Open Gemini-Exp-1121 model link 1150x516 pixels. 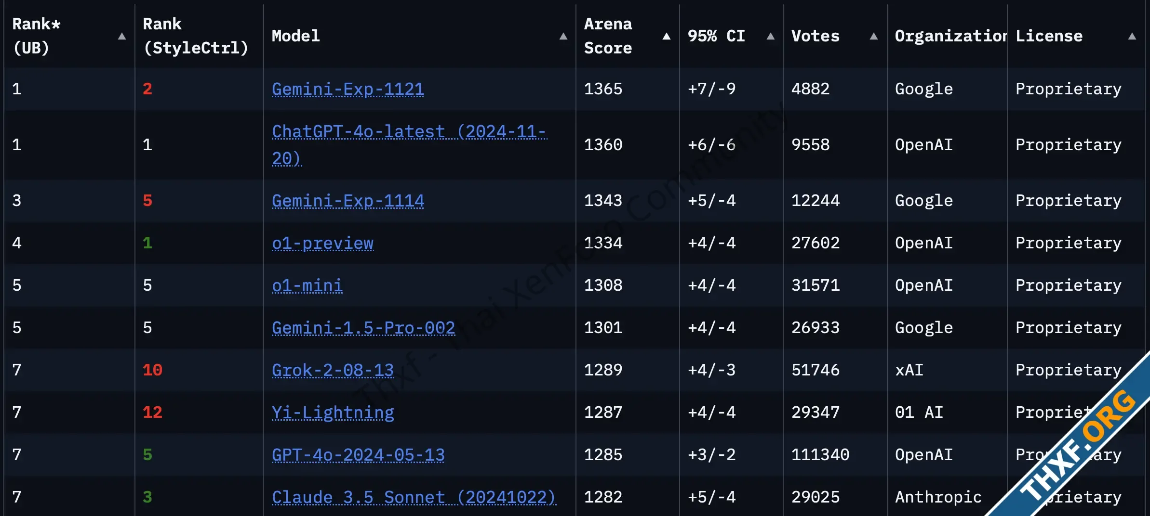coord(348,89)
